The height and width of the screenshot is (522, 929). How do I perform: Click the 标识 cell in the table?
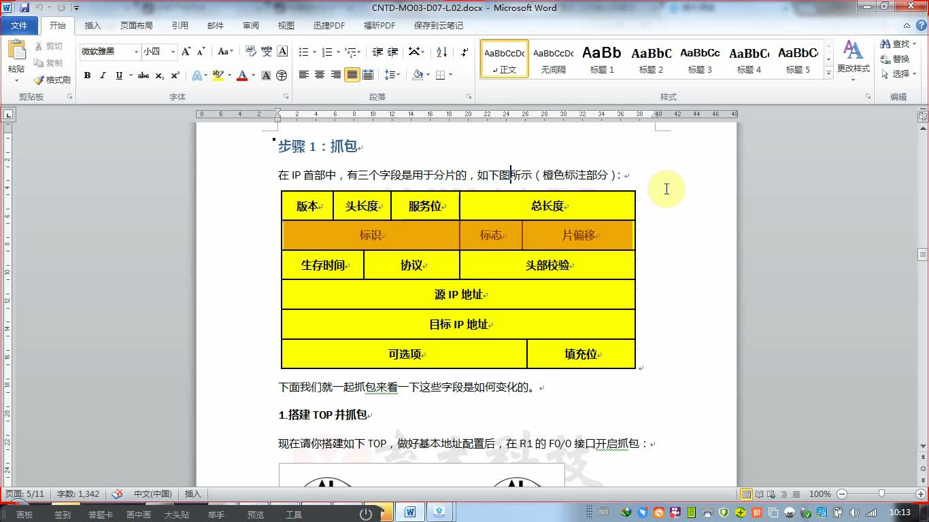coord(371,235)
